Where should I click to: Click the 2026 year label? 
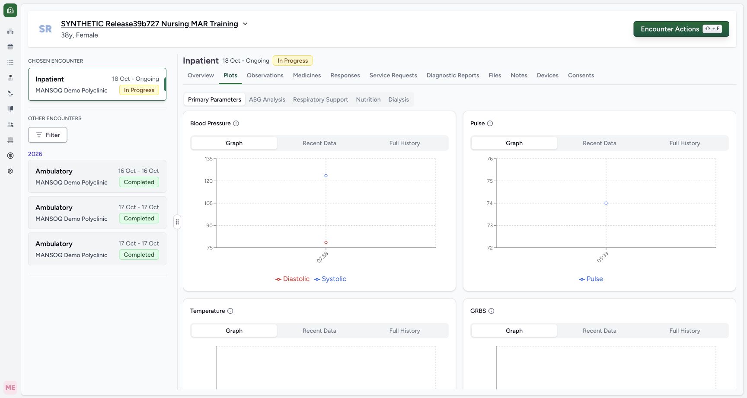[35, 154]
